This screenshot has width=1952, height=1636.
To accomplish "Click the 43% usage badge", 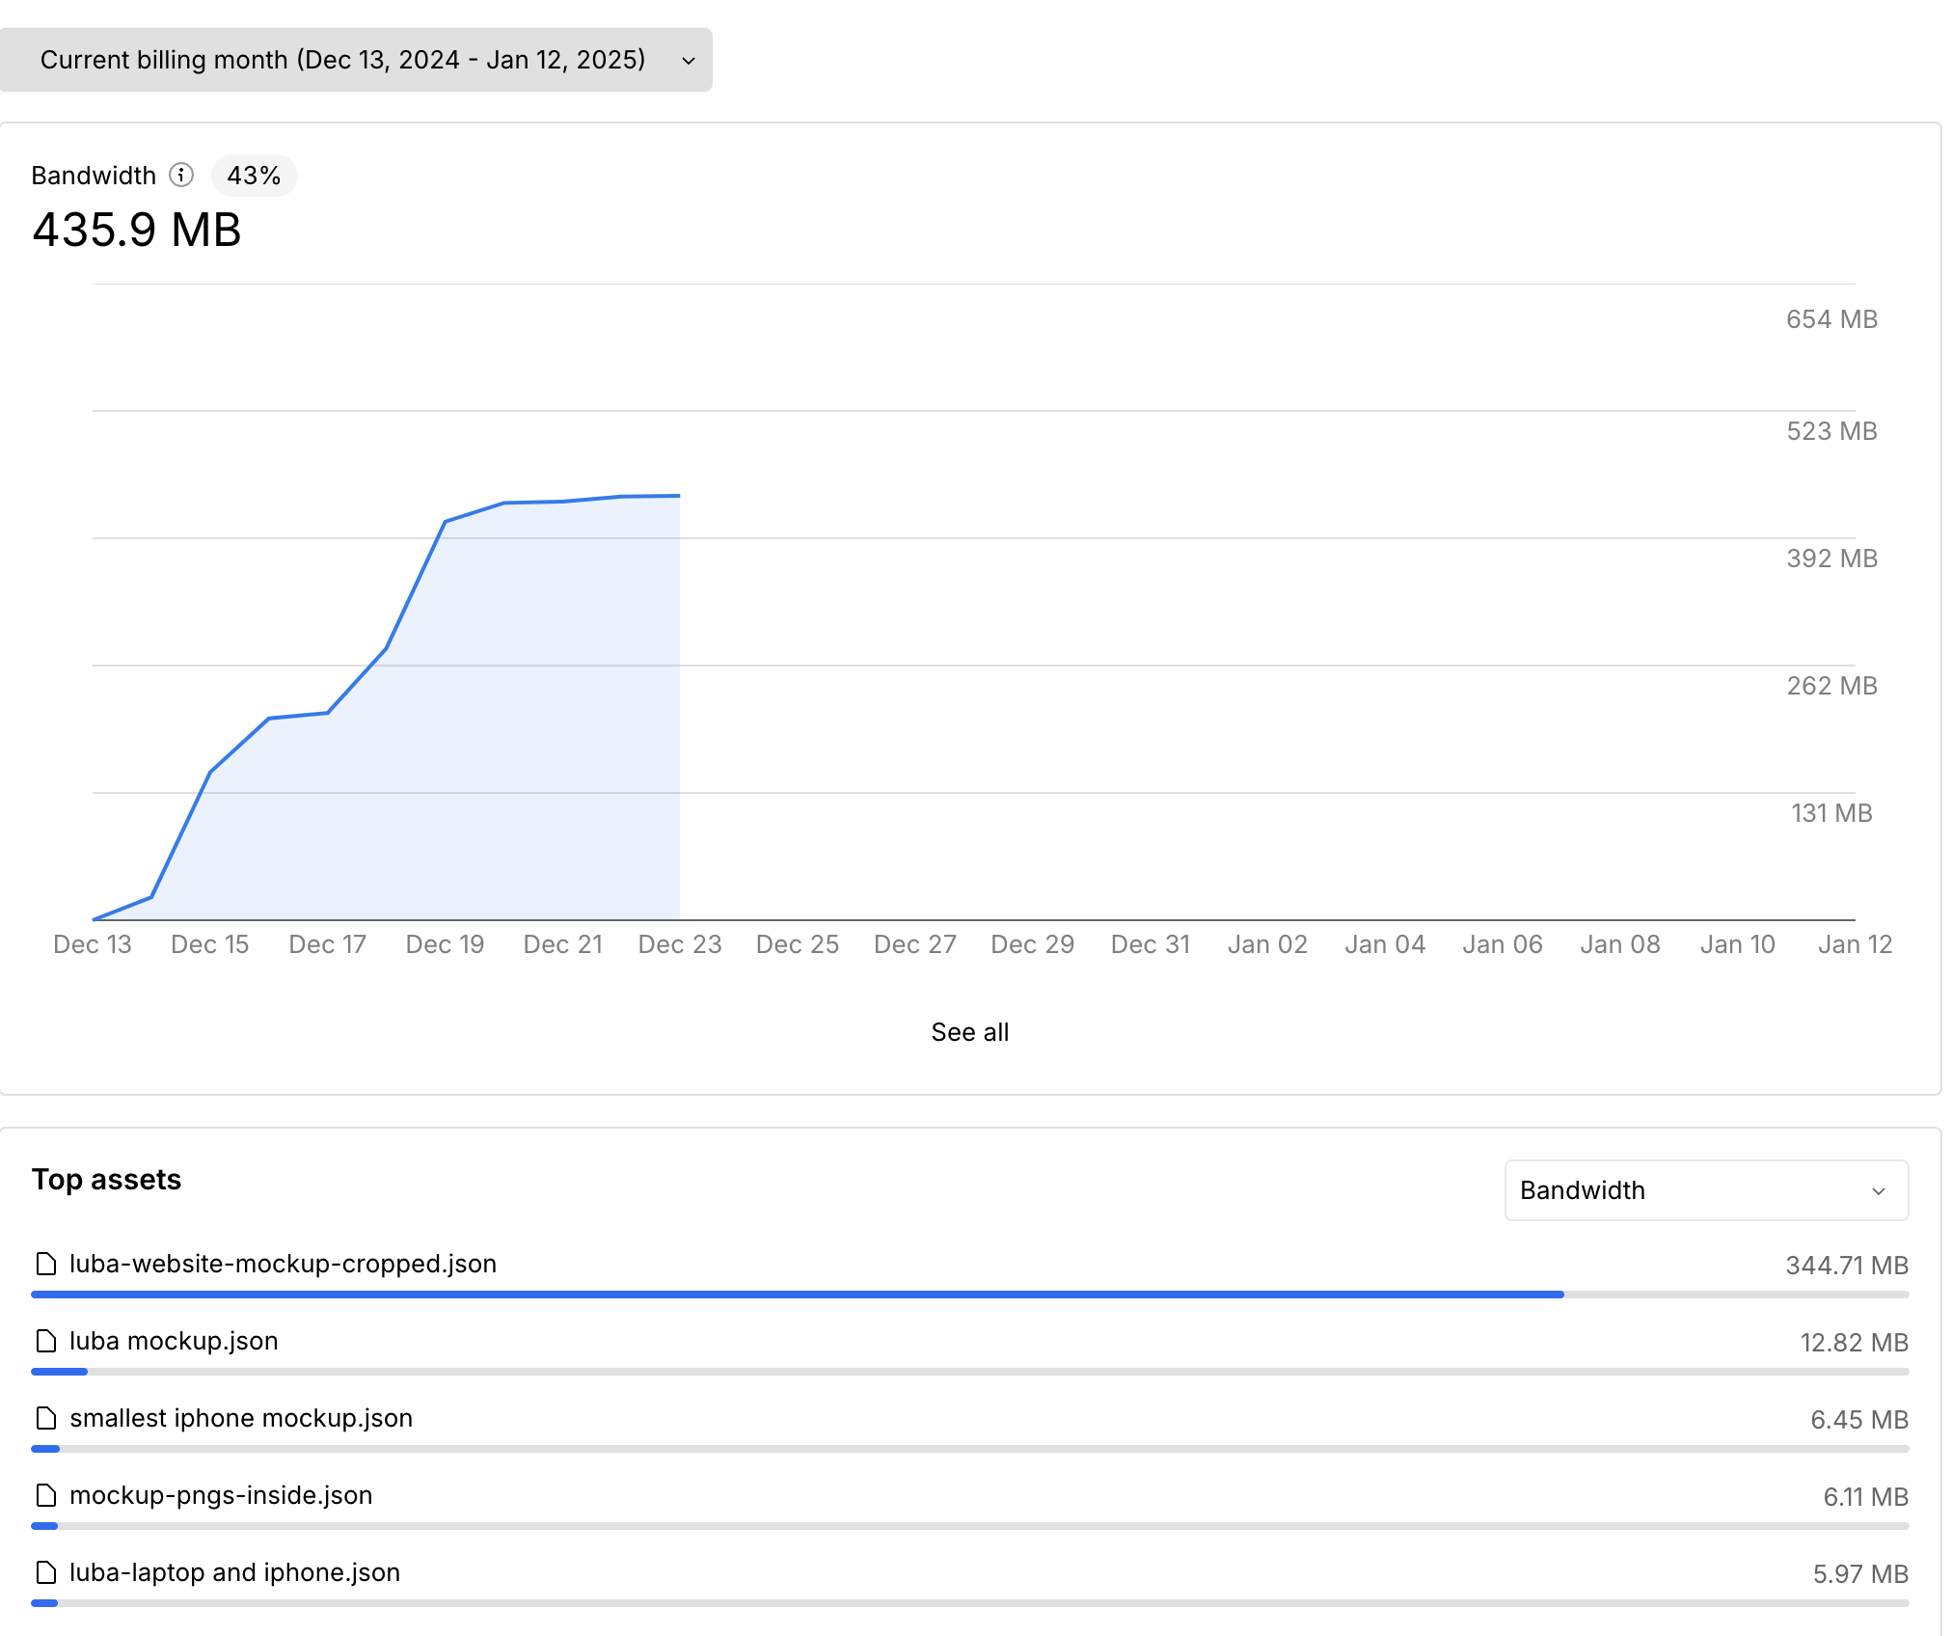I will (254, 176).
